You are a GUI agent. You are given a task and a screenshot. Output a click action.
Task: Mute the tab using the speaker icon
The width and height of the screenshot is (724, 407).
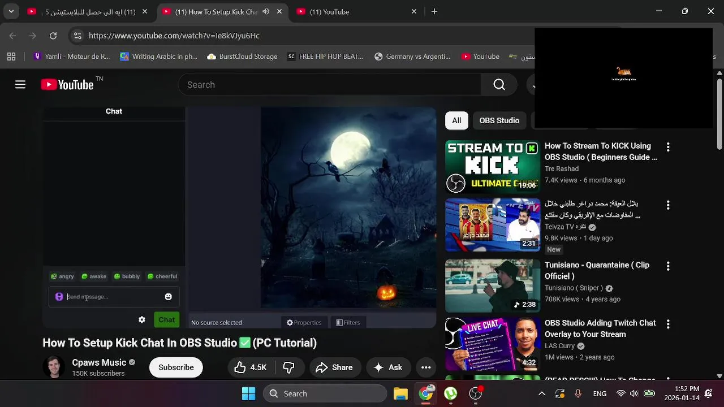266,11
